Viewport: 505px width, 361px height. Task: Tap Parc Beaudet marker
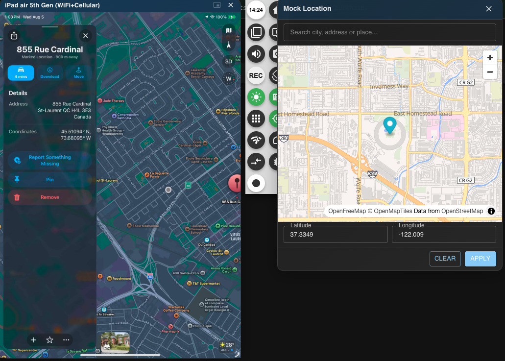(x=217, y=226)
